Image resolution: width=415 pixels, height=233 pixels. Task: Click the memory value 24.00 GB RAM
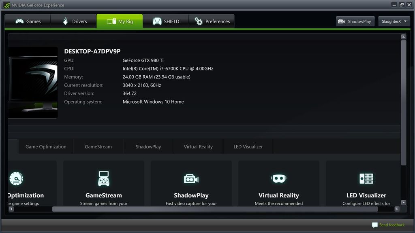point(156,77)
